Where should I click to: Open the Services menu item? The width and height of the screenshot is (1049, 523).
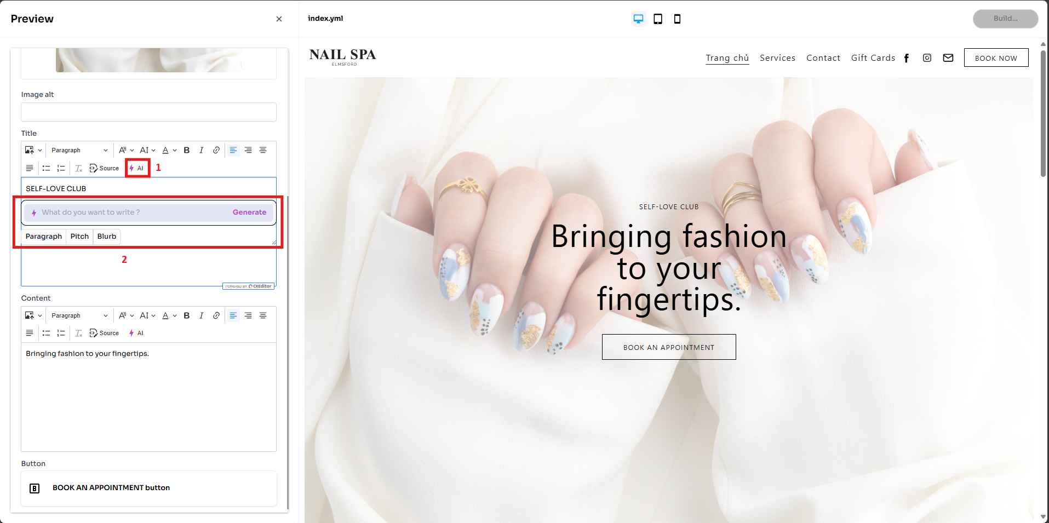coord(777,58)
